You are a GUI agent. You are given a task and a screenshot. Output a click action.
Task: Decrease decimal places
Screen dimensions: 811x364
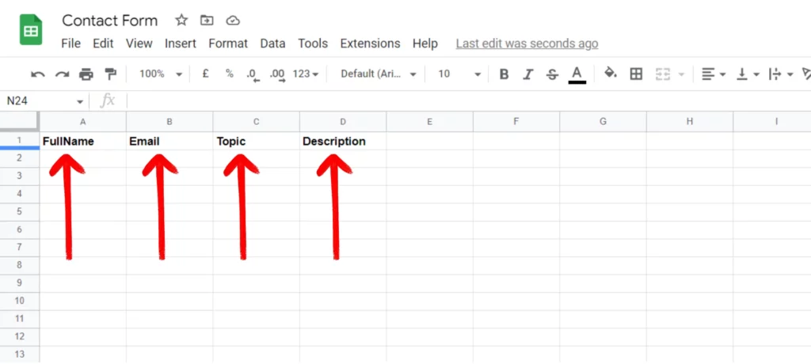click(x=253, y=75)
